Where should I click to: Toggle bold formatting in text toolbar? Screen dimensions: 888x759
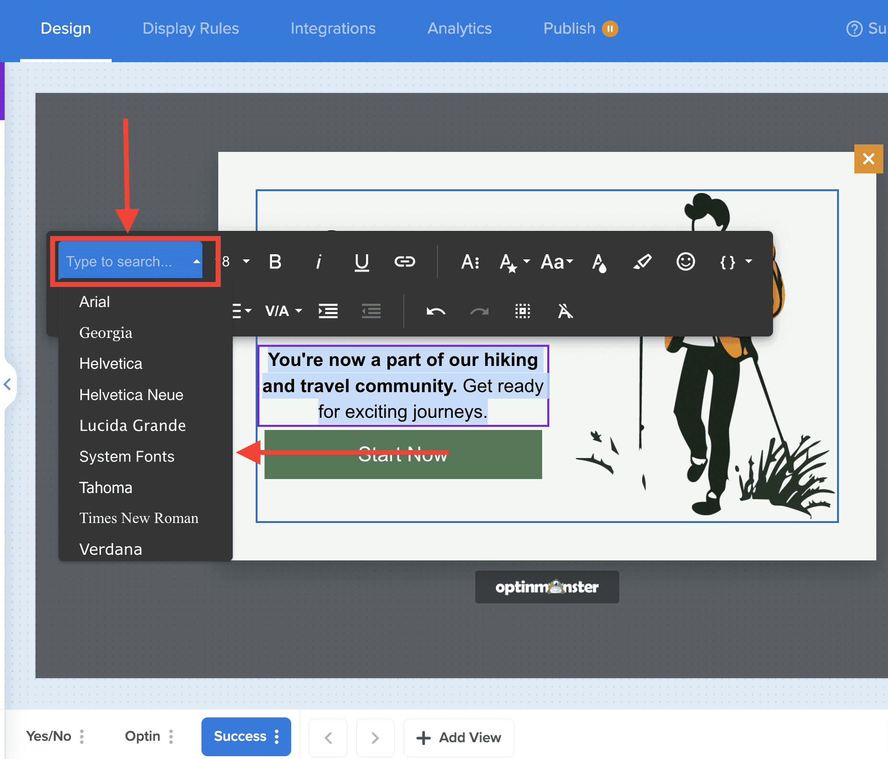tap(275, 262)
